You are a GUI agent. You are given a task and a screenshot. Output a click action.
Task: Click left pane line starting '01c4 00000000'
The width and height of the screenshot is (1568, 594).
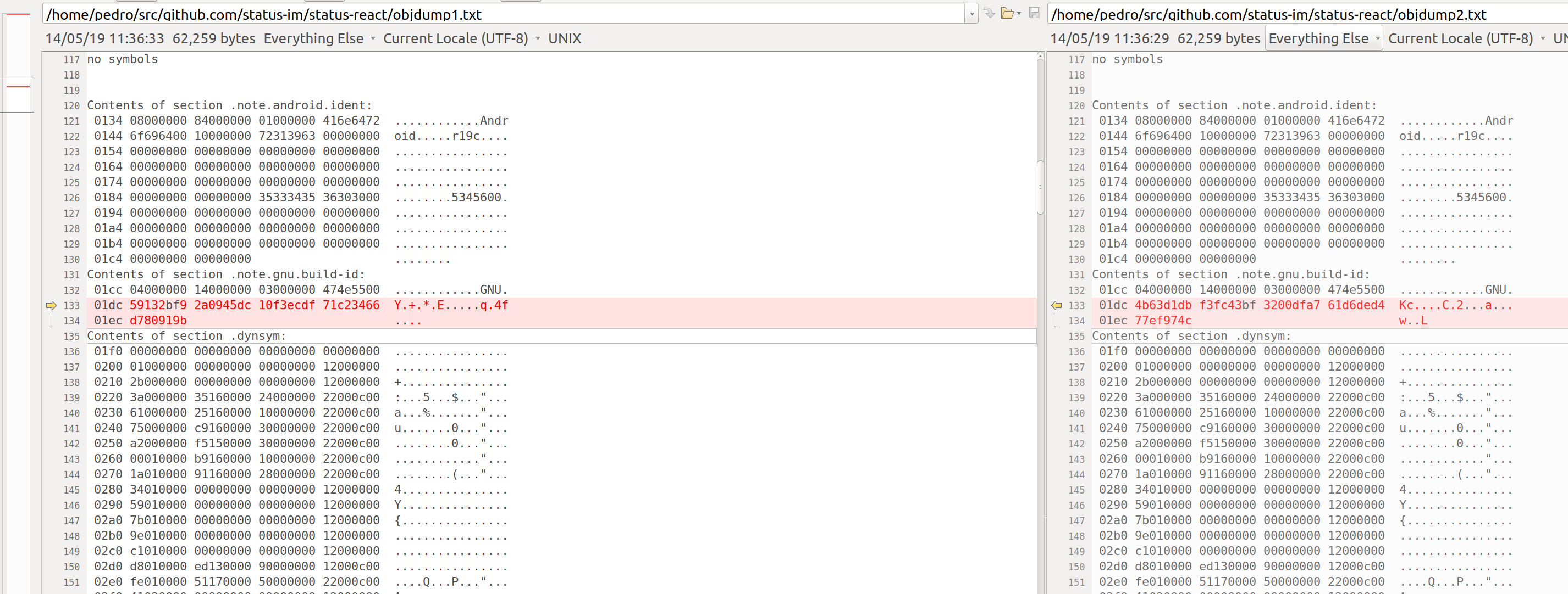click(x=272, y=259)
